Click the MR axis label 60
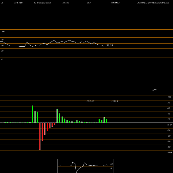This screenshot has height=173, width=173. point(169,108)
